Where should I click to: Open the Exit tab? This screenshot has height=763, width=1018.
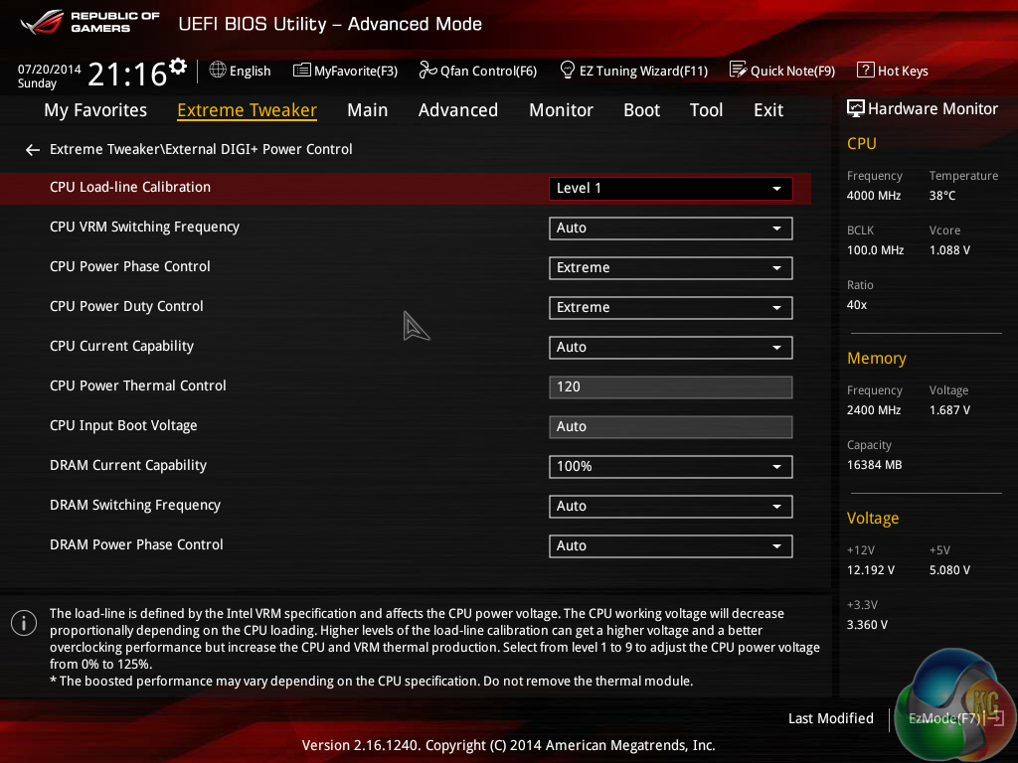tap(768, 110)
